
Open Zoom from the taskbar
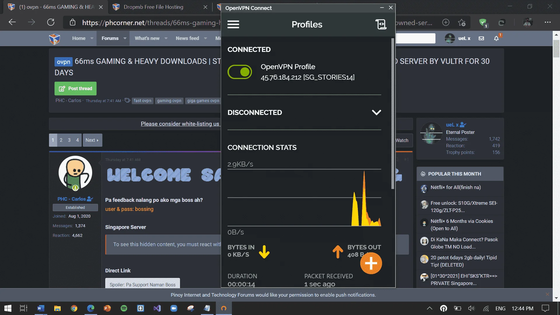[x=174, y=308]
